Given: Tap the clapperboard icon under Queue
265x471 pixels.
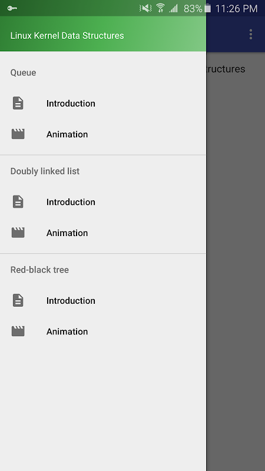Looking at the screenshot, I should pyautogui.click(x=18, y=134).
